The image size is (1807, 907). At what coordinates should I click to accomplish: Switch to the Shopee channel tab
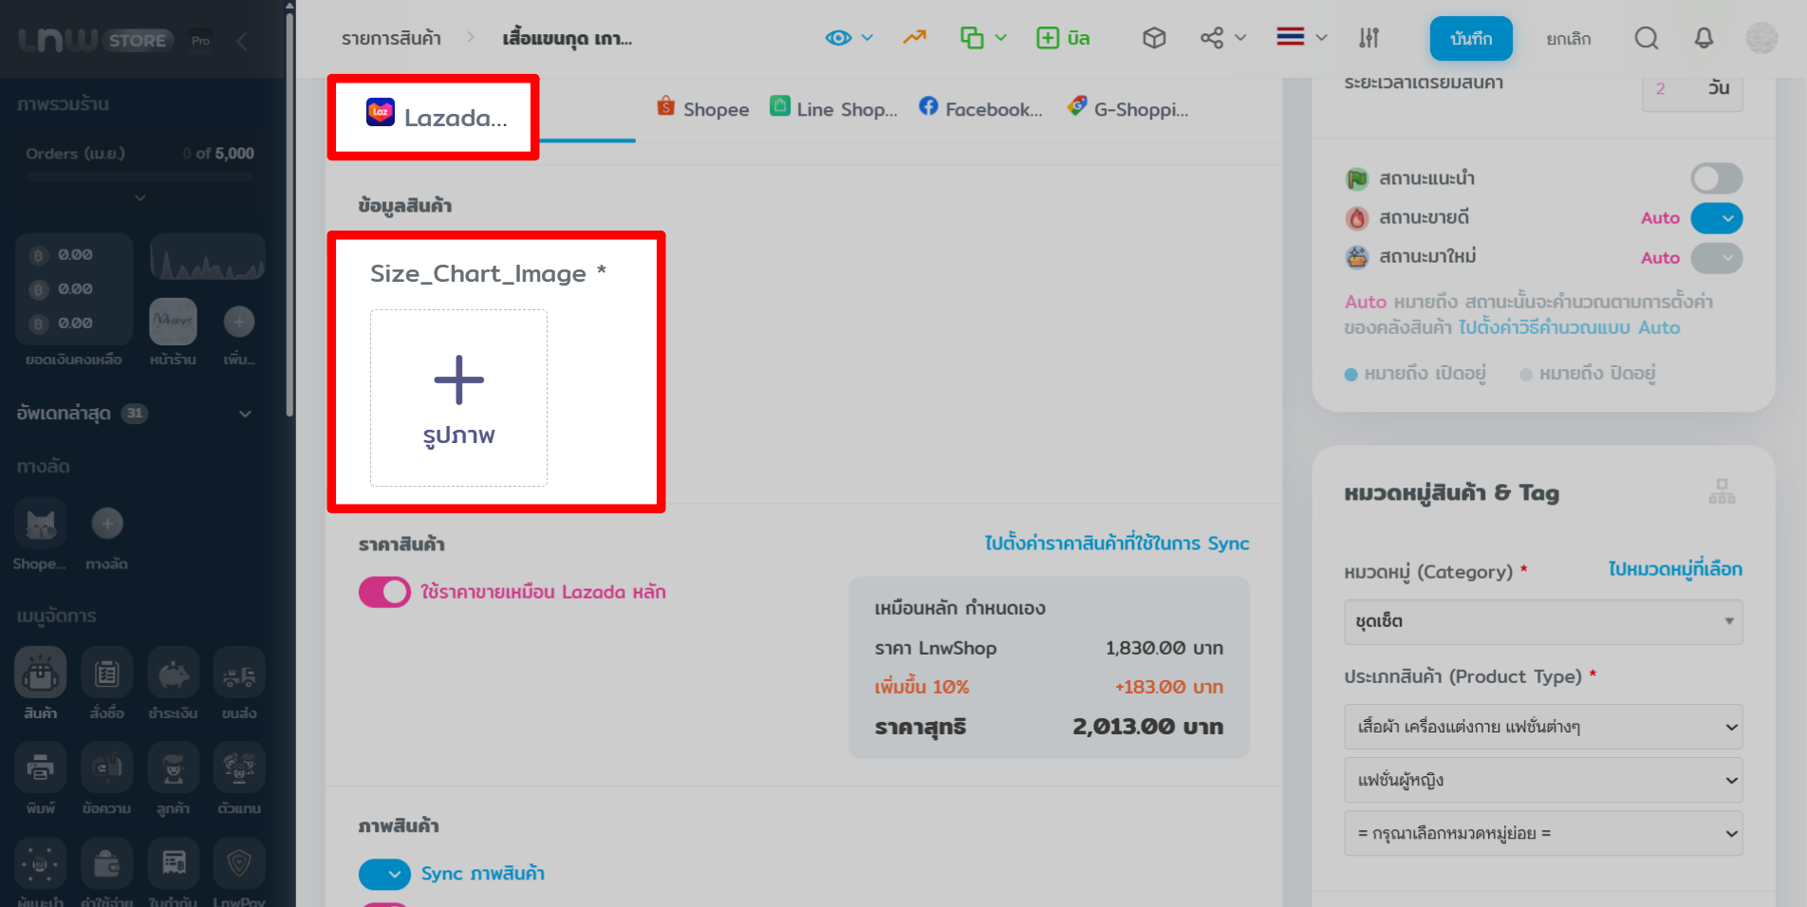click(x=701, y=108)
